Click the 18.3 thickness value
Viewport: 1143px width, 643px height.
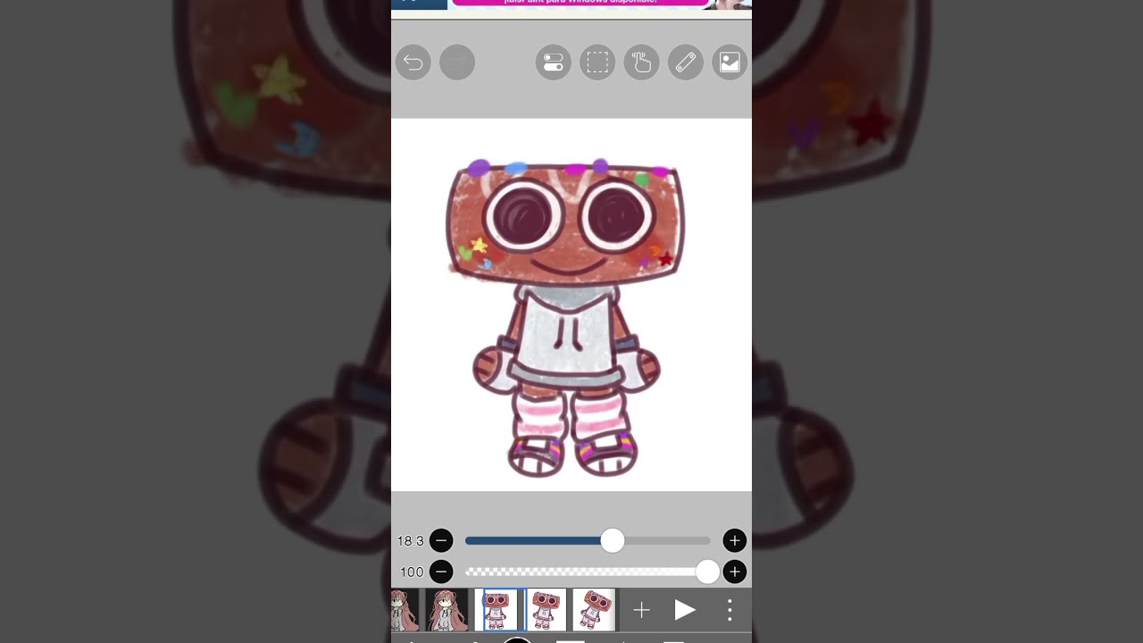pyautogui.click(x=411, y=540)
